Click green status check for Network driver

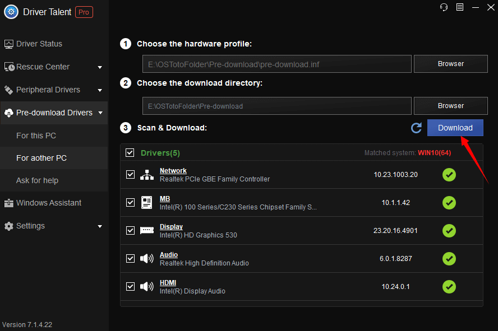coord(449,175)
